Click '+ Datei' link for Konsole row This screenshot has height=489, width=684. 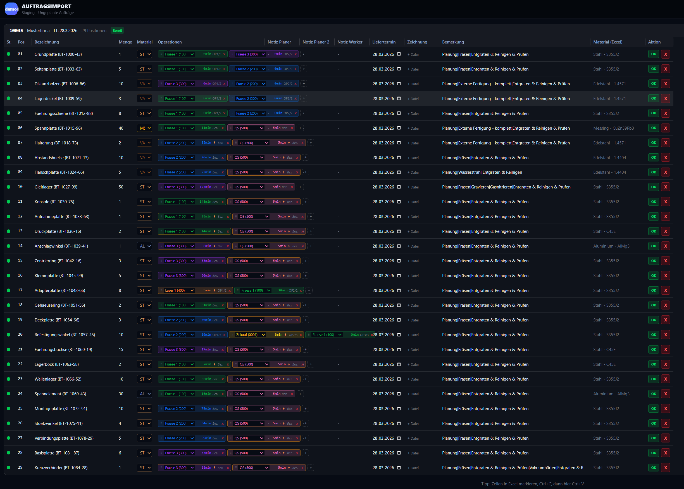[413, 202]
